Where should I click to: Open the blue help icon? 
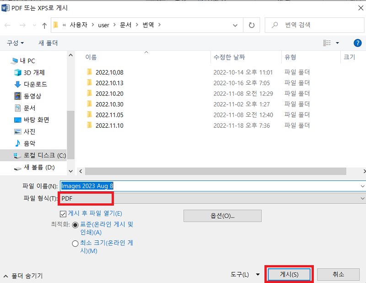[357, 43]
